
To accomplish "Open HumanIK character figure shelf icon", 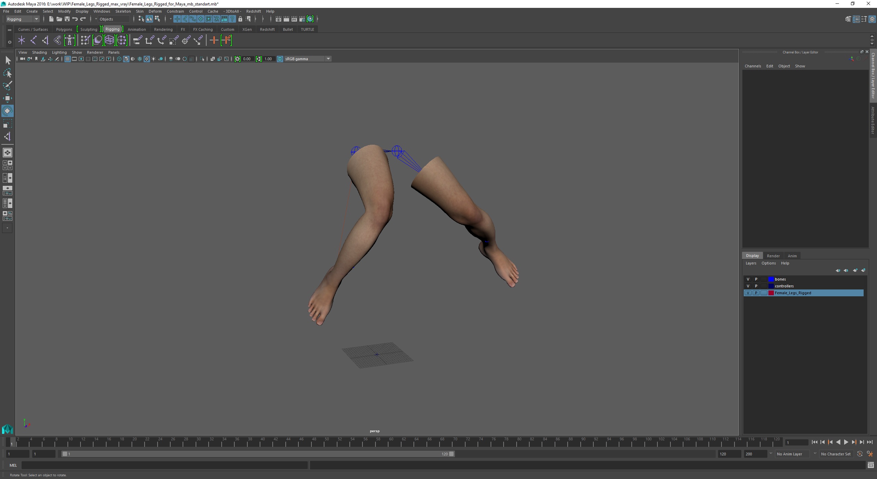I will click(70, 40).
